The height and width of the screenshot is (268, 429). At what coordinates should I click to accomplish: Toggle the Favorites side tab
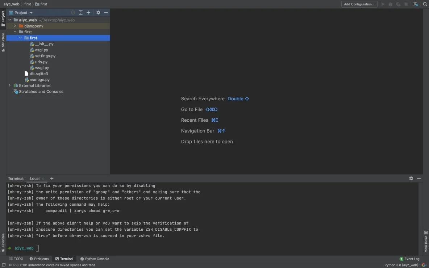tap(3, 243)
